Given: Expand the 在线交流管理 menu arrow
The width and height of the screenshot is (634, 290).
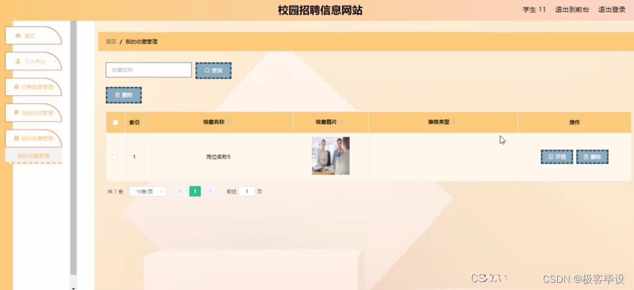Looking at the screenshot, I should coord(55,112).
